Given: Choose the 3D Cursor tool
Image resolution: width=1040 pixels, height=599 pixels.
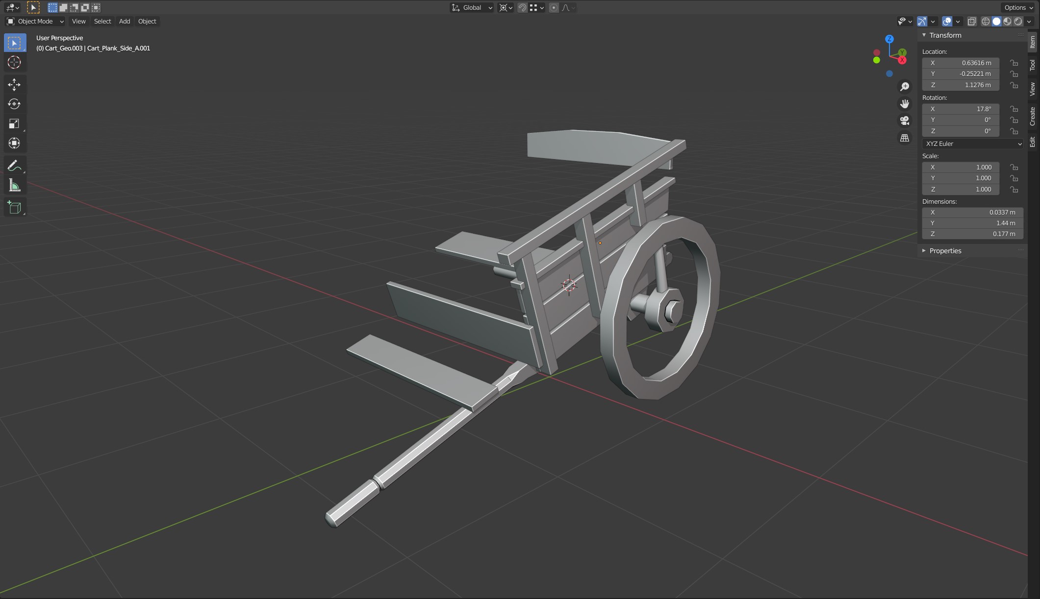Looking at the screenshot, I should click(x=14, y=62).
